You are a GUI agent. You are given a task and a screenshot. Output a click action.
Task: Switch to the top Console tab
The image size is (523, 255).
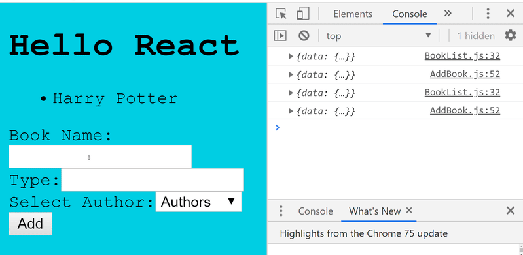[410, 14]
